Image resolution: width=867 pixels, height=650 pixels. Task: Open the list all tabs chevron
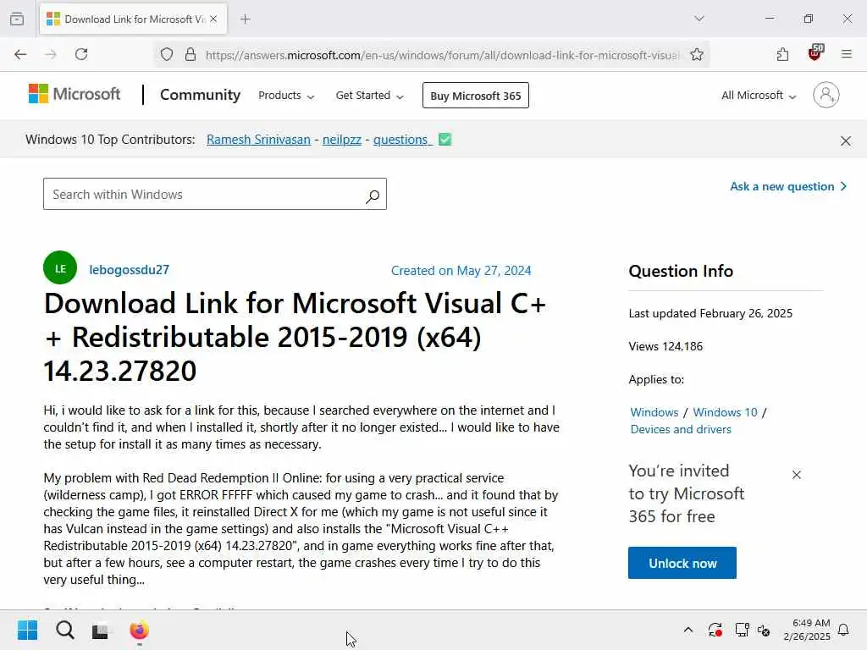click(x=699, y=19)
